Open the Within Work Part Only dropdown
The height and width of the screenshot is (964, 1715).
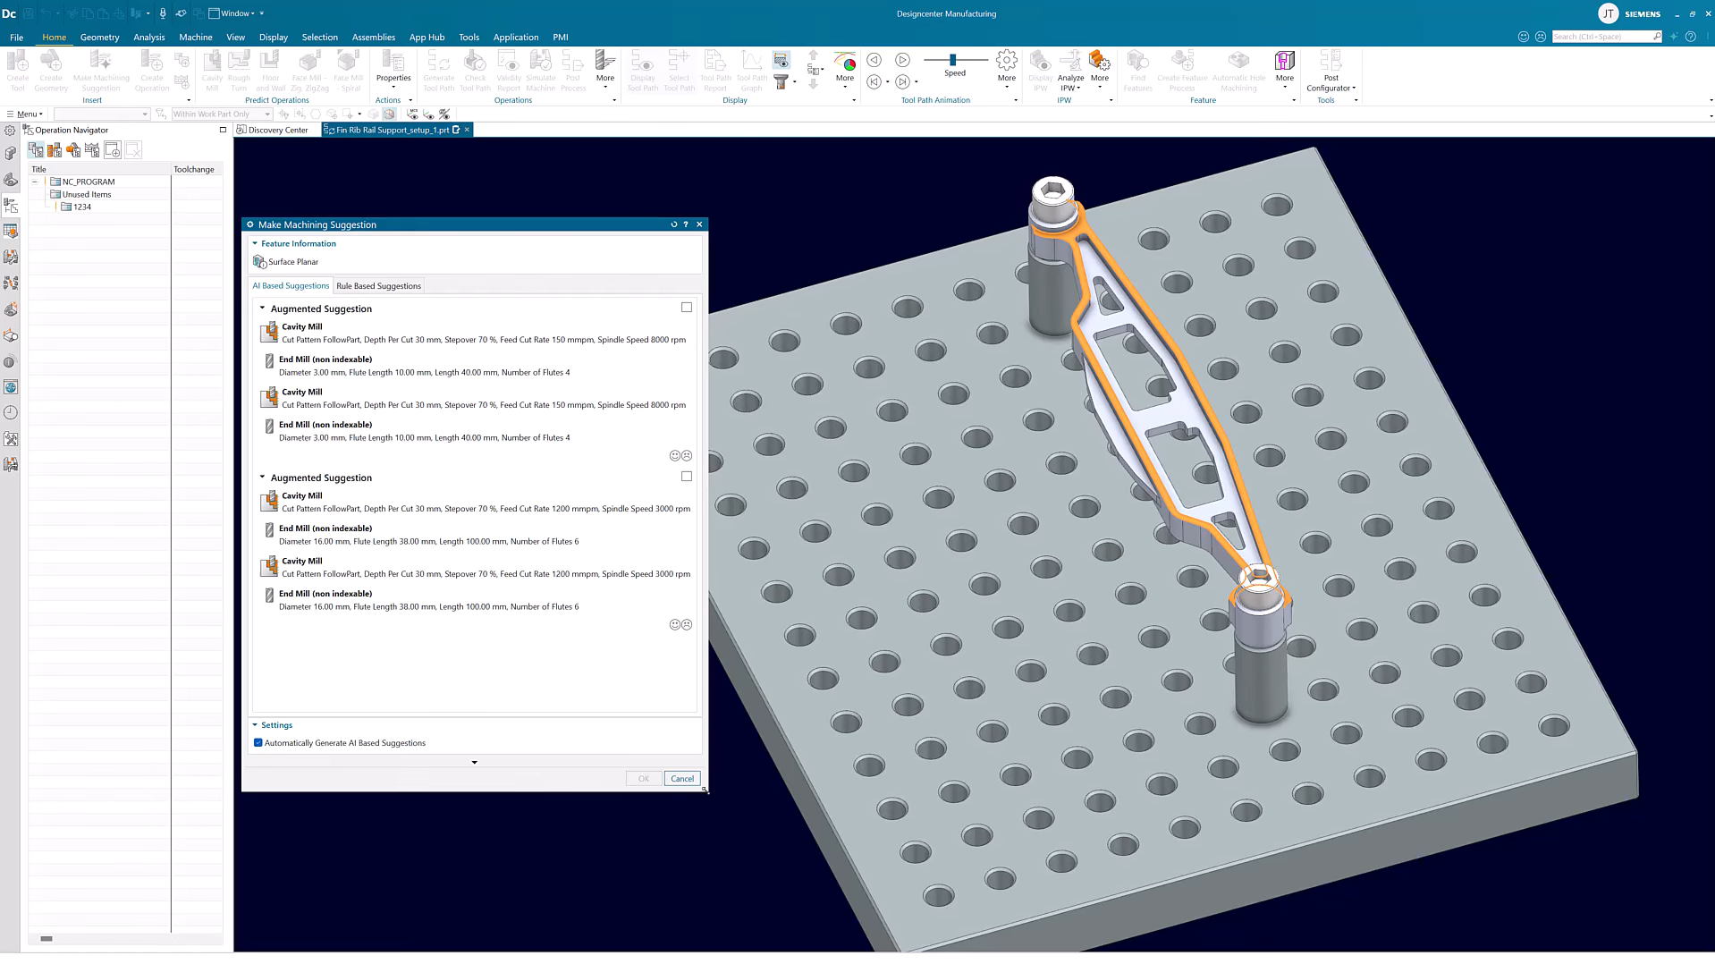(x=267, y=114)
